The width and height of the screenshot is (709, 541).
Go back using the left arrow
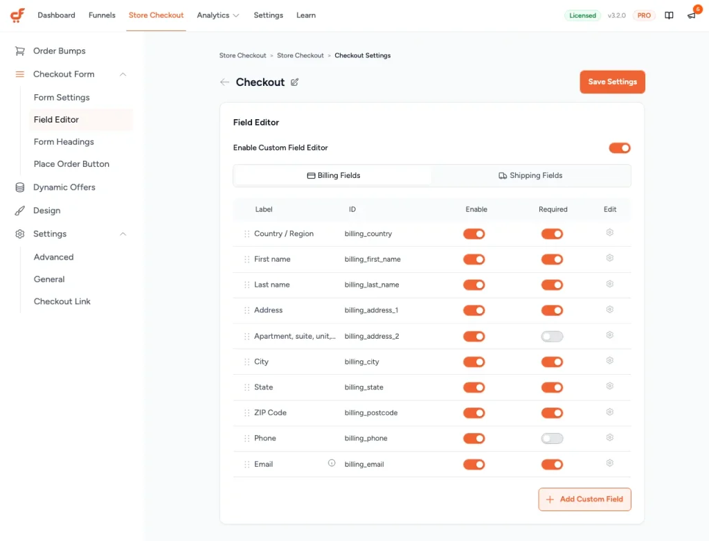pos(224,82)
